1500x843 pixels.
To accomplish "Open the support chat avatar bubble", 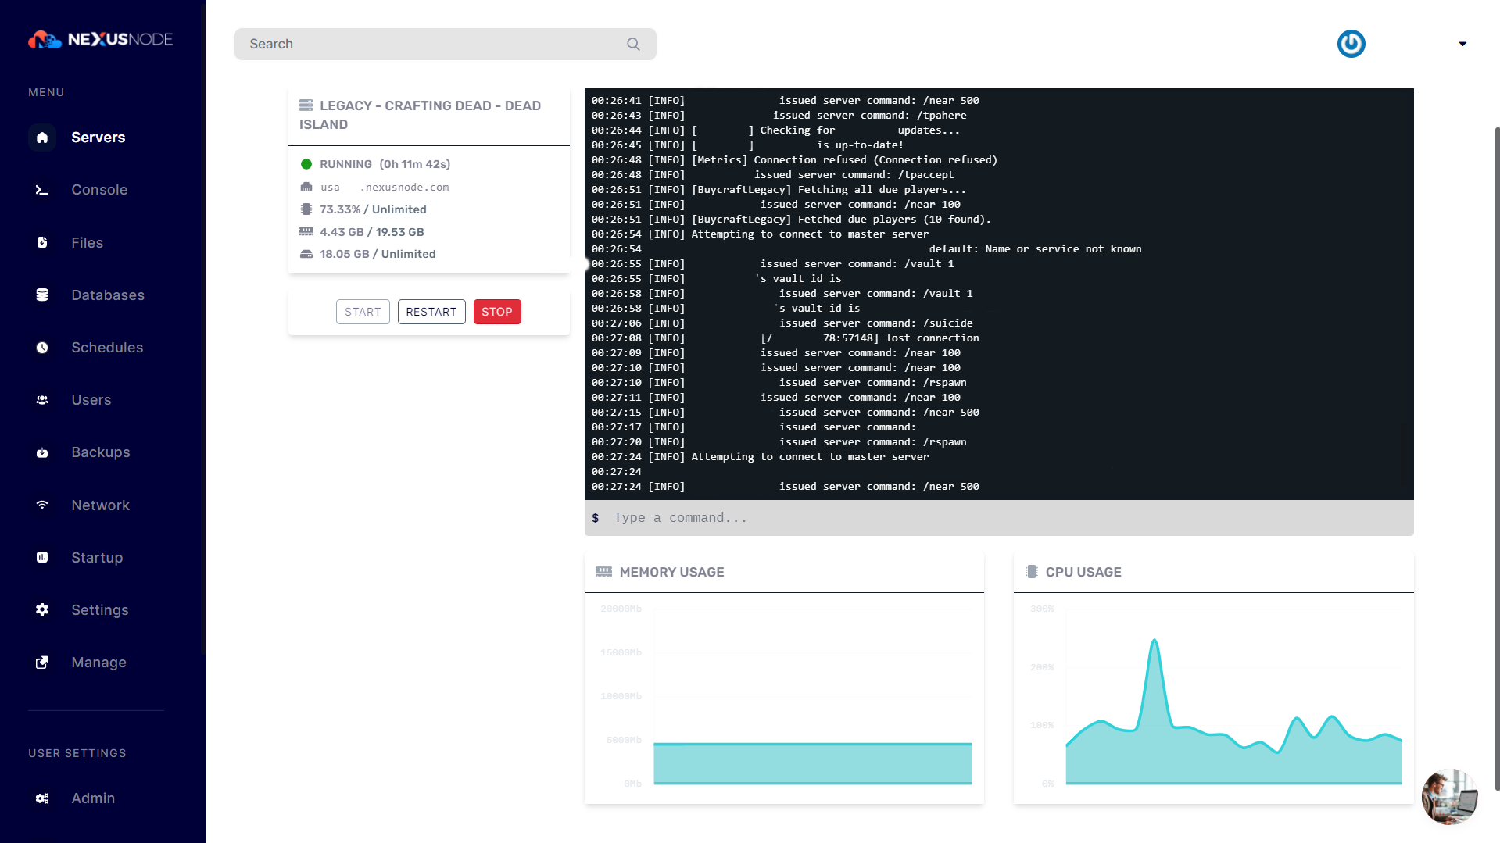I will click(x=1448, y=796).
